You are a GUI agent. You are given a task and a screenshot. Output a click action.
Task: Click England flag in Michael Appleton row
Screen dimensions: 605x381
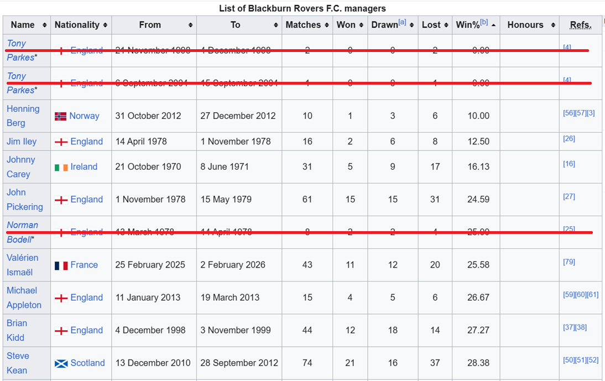pos(61,298)
